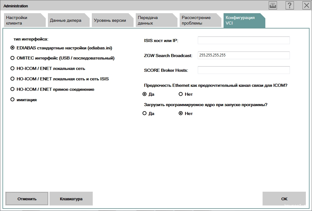312x211 pixels.
Task: Open help with the question mark icon
Action: coord(290,6)
